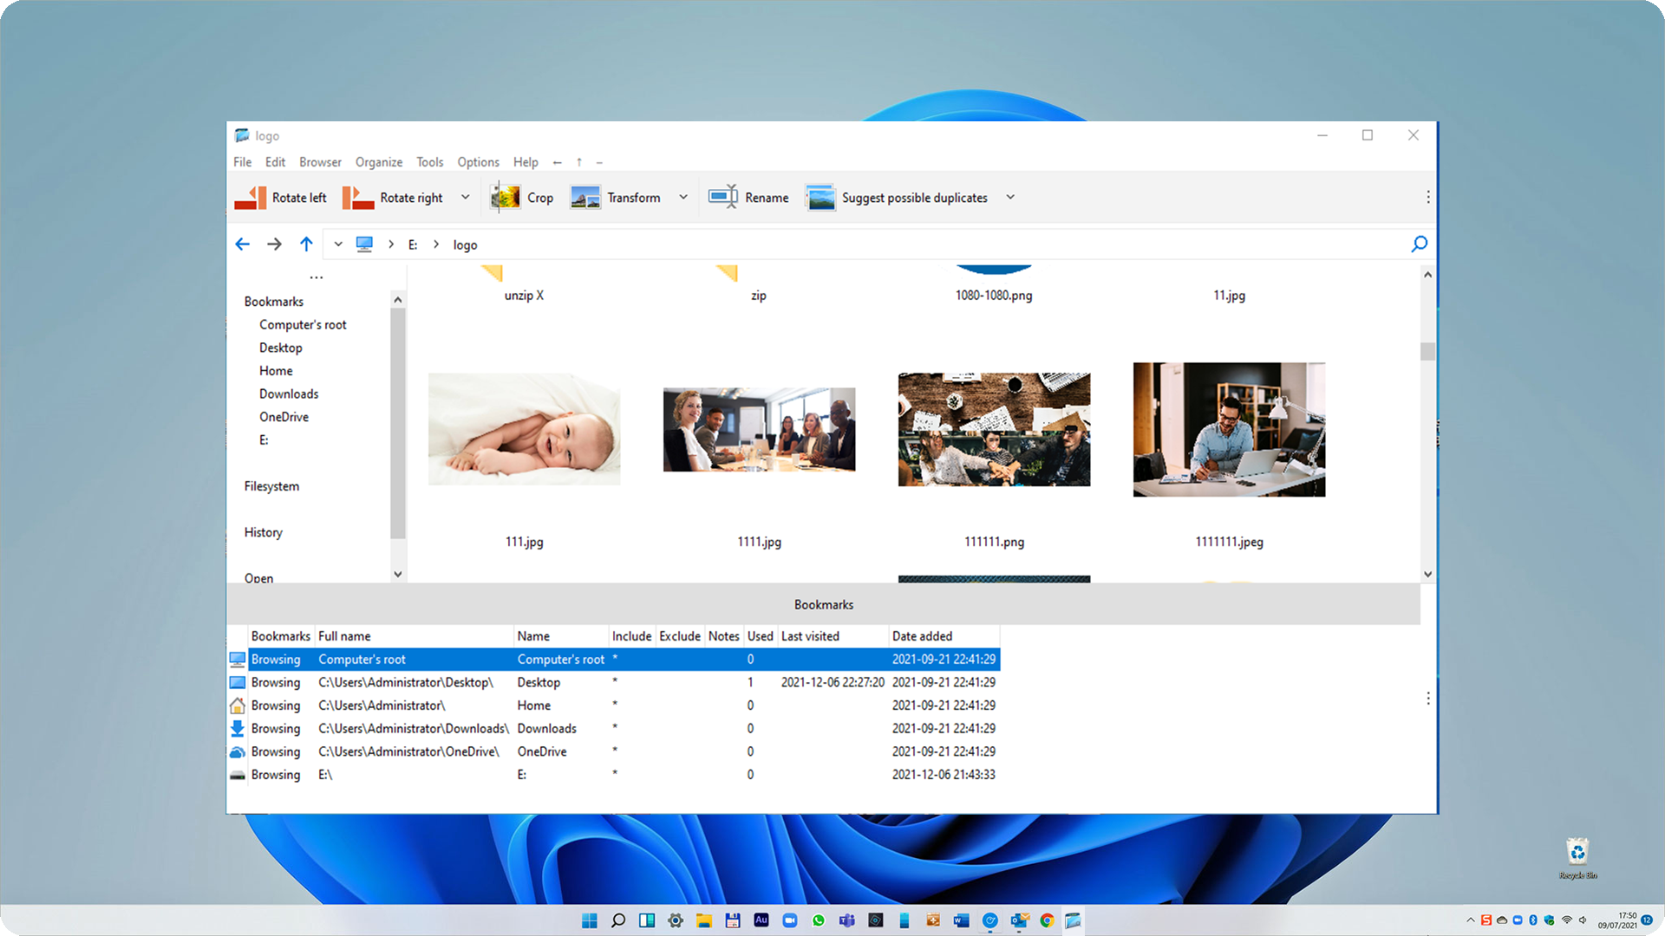The image size is (1665, 936).
Task: Navigate back with the left arrow
Action: (x=243, y=244)
